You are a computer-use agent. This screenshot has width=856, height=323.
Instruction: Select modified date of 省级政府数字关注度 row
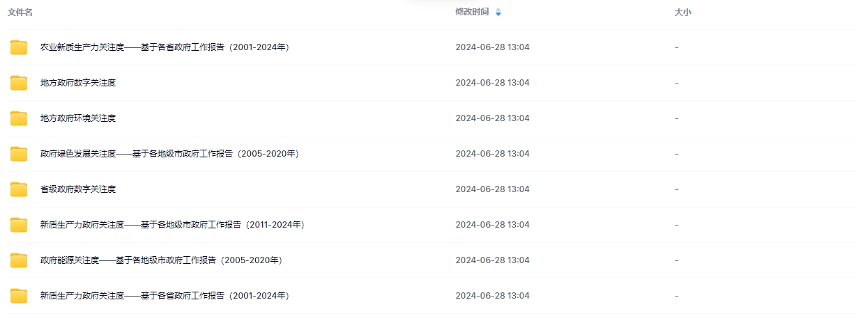(492, 189)
